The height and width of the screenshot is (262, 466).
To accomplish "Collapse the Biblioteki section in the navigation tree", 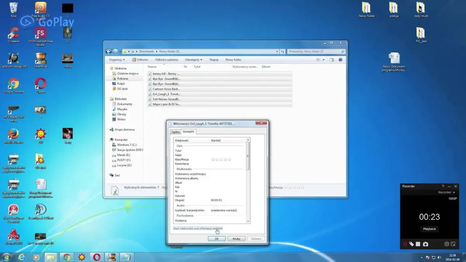I will click(x=109, y=99).
